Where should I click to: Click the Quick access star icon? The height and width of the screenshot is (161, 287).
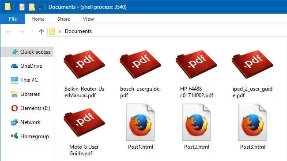(x=15, y=52)
